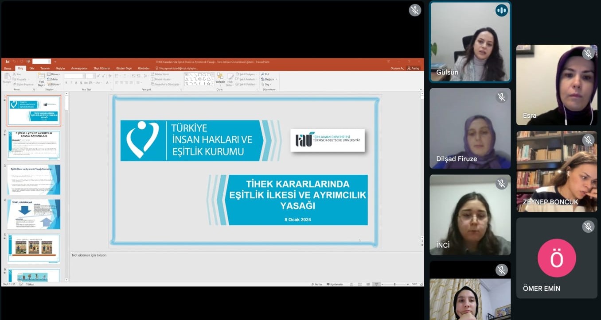Image resolution: width=601 pixels, height=320 pixels.
Task: Click the Açıklamalar comments button in the status bar
Action: pos(335,284)
